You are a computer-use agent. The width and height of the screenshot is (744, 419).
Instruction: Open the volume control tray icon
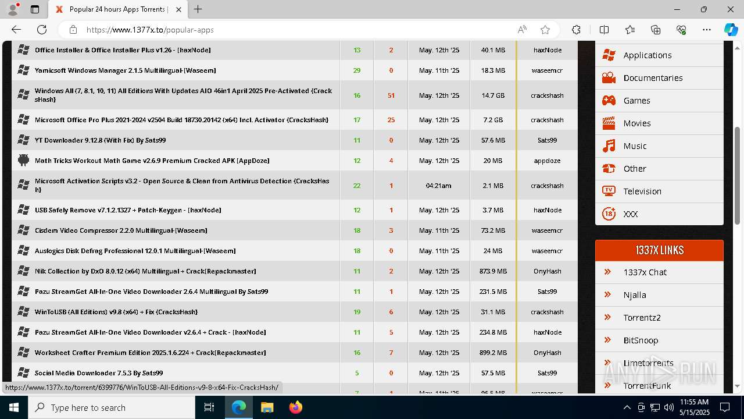point(668,407)
